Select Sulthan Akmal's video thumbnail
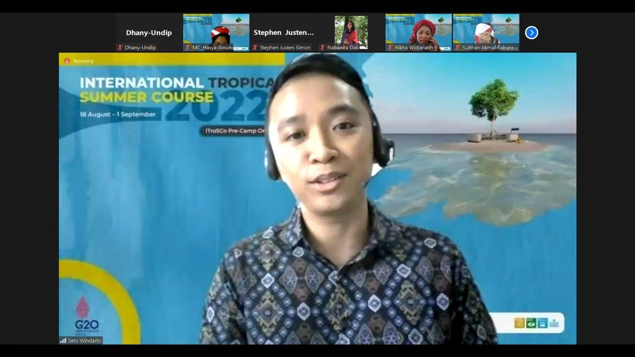The width and height of the screenshot is (635, 357). pos(486,30)
